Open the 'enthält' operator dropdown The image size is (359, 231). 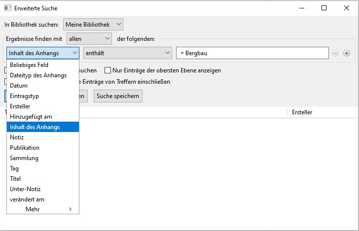click(x=127, y=53)
